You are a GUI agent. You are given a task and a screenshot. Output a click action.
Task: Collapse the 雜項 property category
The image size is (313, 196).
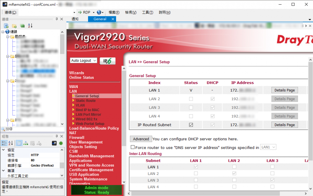3,170
